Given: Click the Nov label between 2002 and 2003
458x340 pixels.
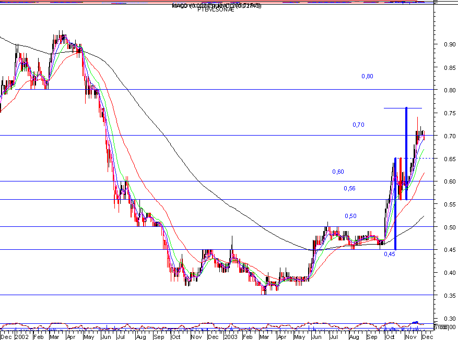Looking at the screenshot, I should point(196,337).
